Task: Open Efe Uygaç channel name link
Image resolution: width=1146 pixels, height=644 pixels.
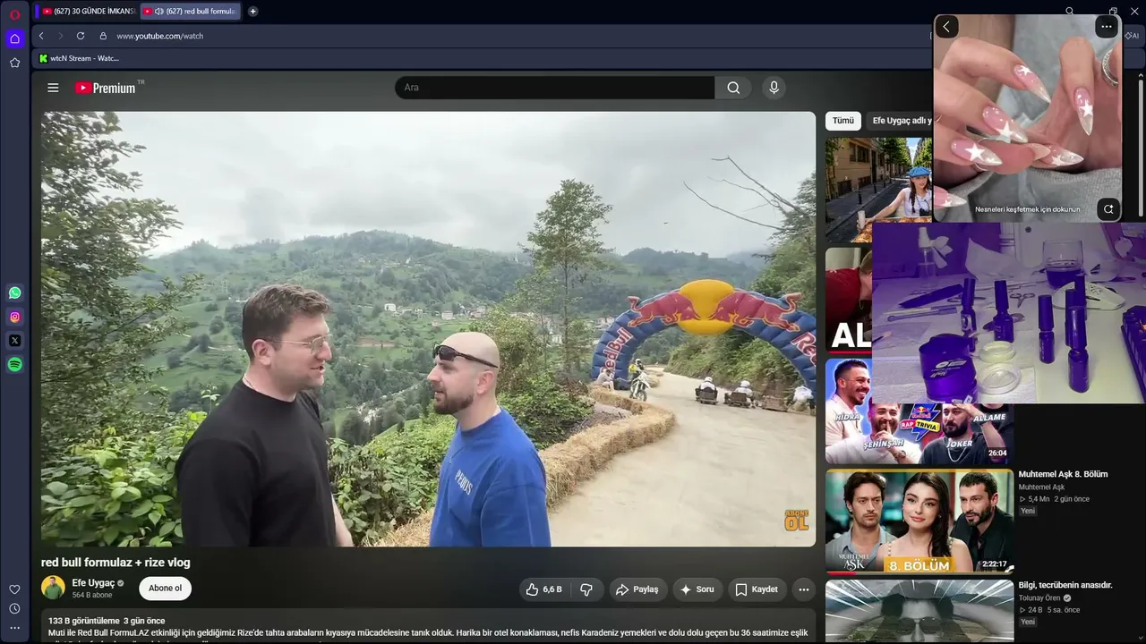Action: click(93, 583)
